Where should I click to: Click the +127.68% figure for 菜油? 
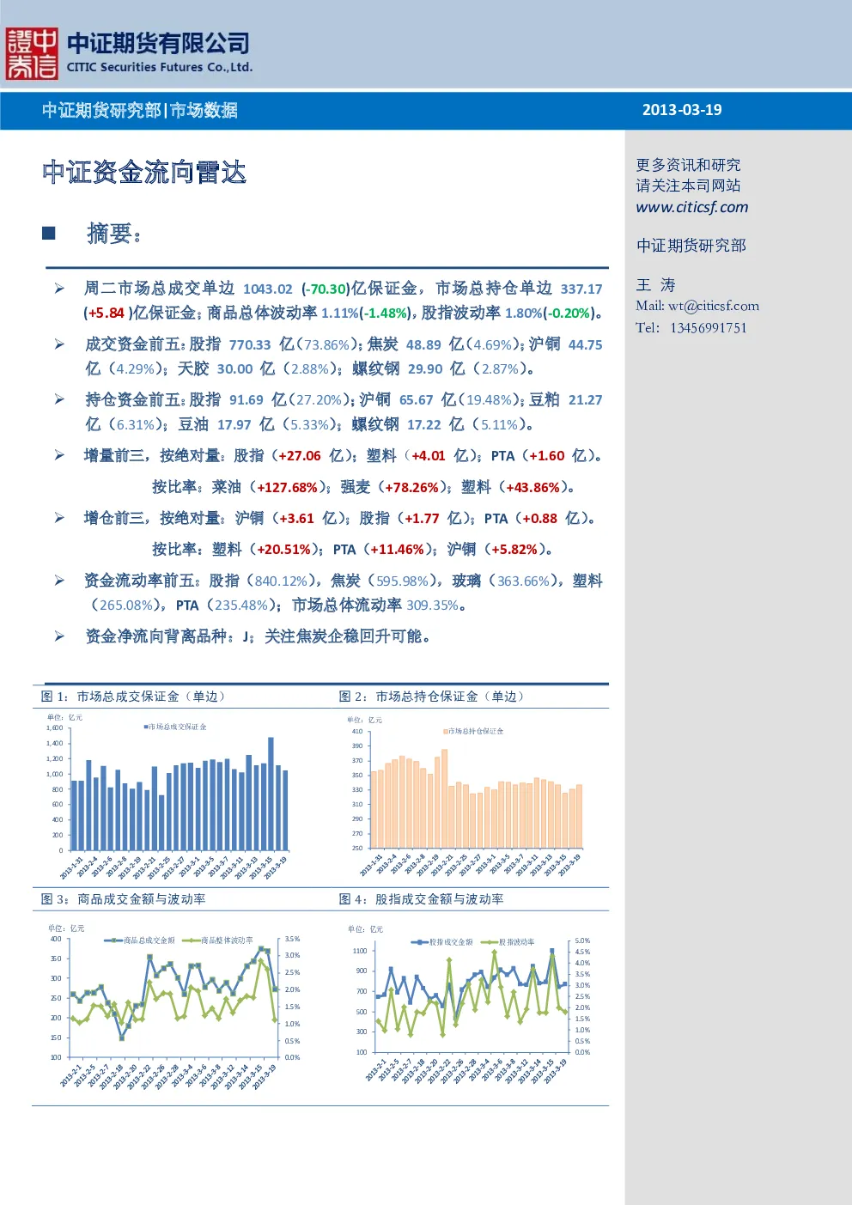288,487
